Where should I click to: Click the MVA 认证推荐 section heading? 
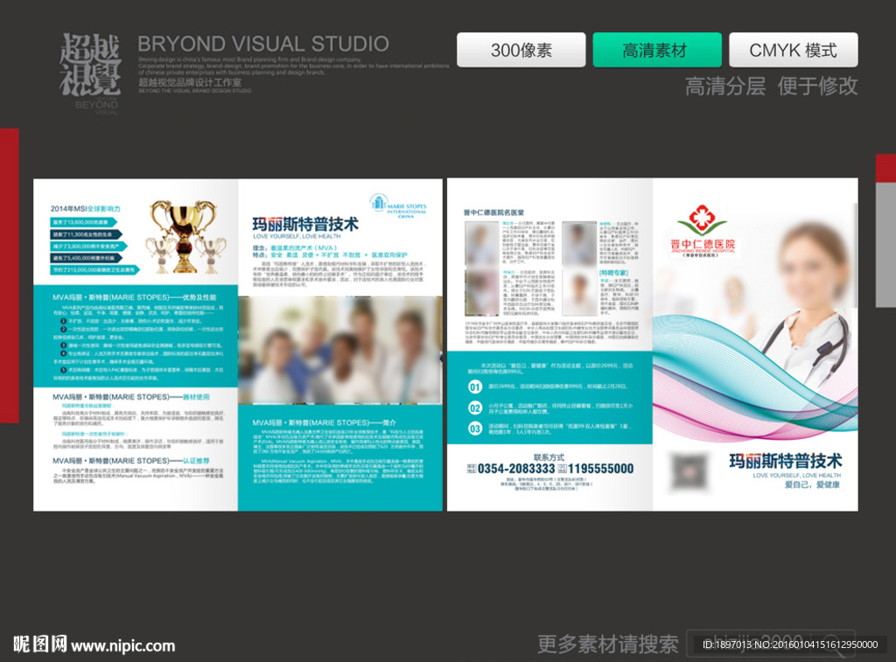pyautogui.click(x=131, y=460)
